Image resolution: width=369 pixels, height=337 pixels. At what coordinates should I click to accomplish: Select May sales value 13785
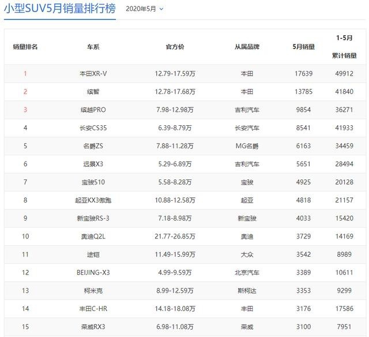pyautogui.click(x=304, y=92)
